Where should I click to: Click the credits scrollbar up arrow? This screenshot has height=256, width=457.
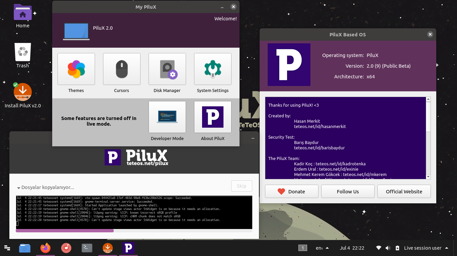point(428,99)
